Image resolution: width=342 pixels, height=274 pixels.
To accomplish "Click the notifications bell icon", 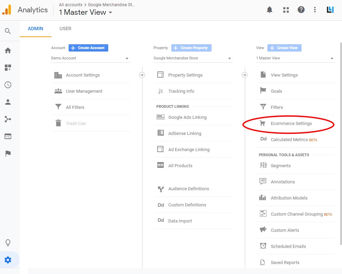I will (270, 10).
